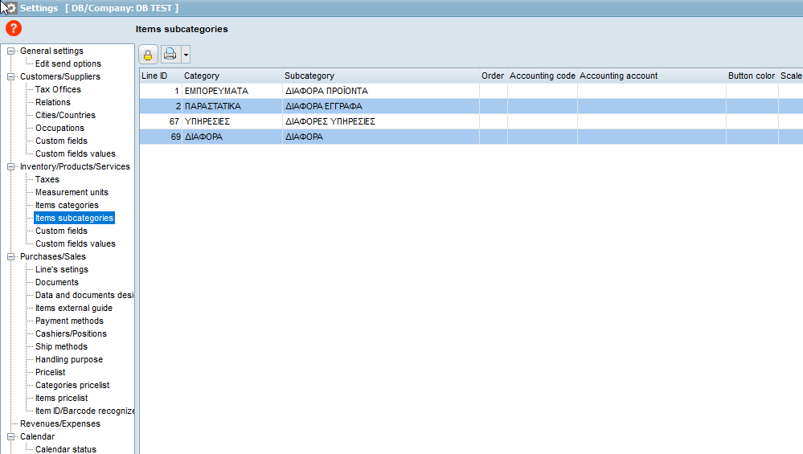This screenshot has width=803, height=454.
Task: Click the red help question mark icon
Action: 14,29
